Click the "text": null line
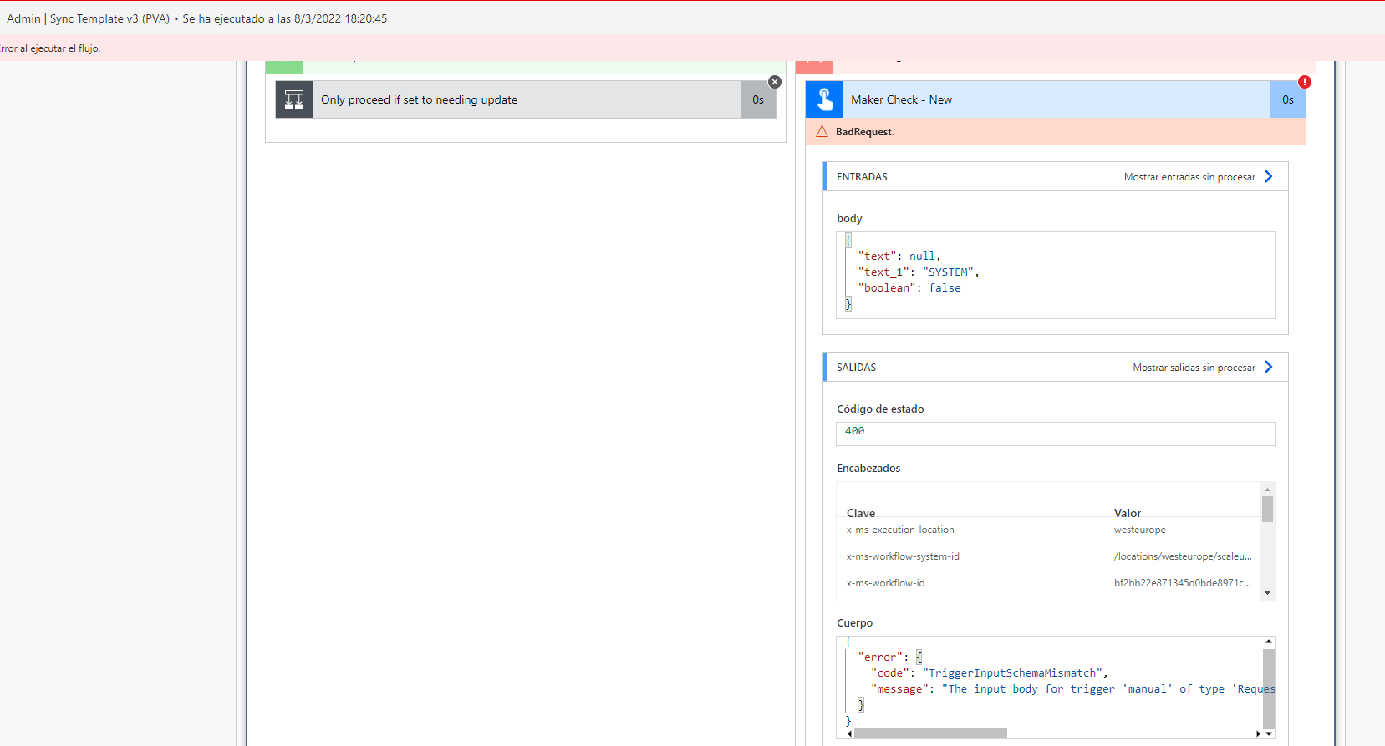 click(899, 256)
